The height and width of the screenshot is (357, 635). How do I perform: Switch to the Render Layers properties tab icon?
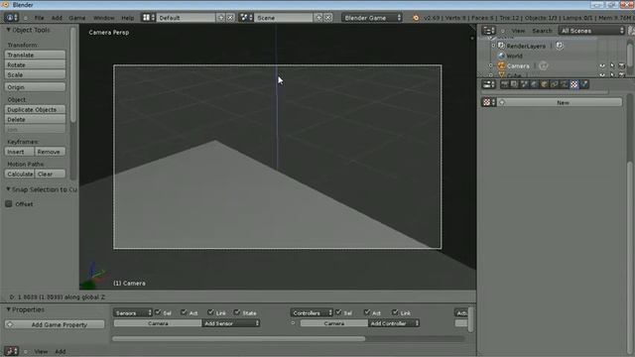pyautogui.click(x=514, y=84)
